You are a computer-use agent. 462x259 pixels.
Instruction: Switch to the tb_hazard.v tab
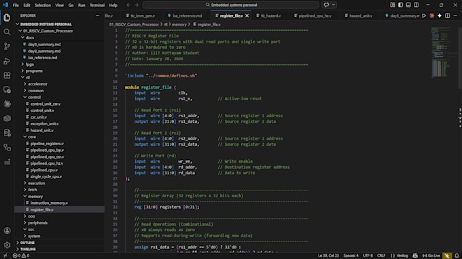[270, 16]
